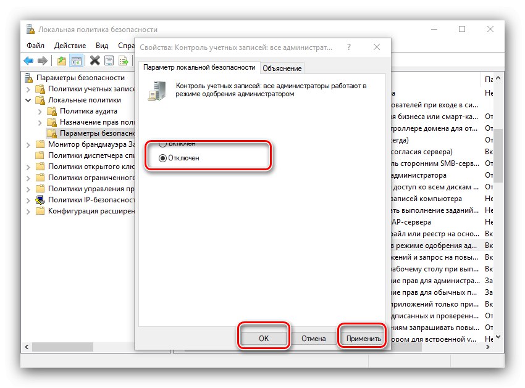The height and width of the screenshot is (388, 525).
Task: Click the Политики IP-безопасности icon
Action: click(x=40, y=200)
